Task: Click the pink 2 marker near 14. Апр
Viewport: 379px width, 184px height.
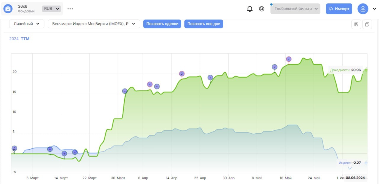Action: coord(182,74)
